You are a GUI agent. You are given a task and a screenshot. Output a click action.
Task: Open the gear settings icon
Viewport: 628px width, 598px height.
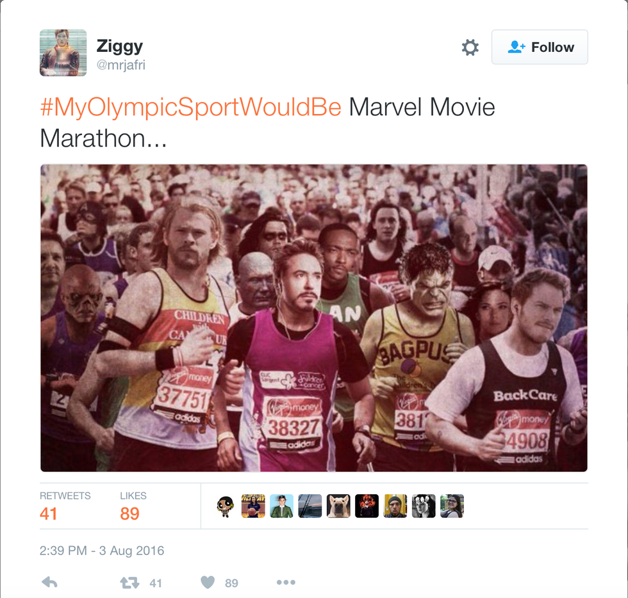click(470, 47)
